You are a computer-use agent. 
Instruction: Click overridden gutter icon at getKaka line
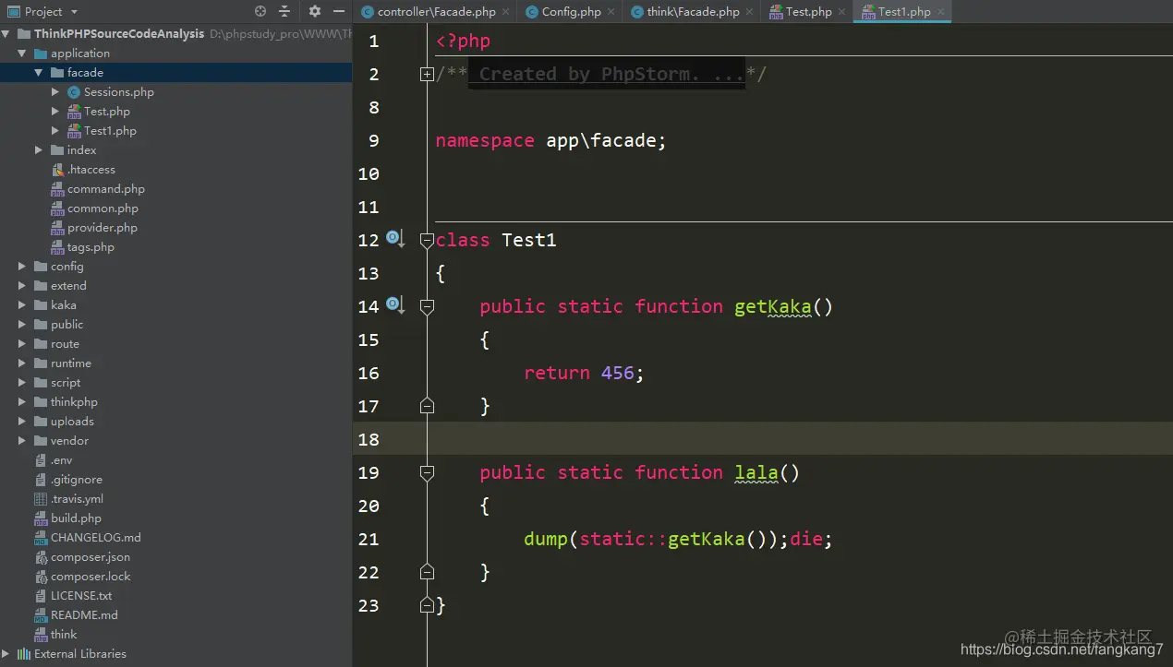tap(395, 305)
